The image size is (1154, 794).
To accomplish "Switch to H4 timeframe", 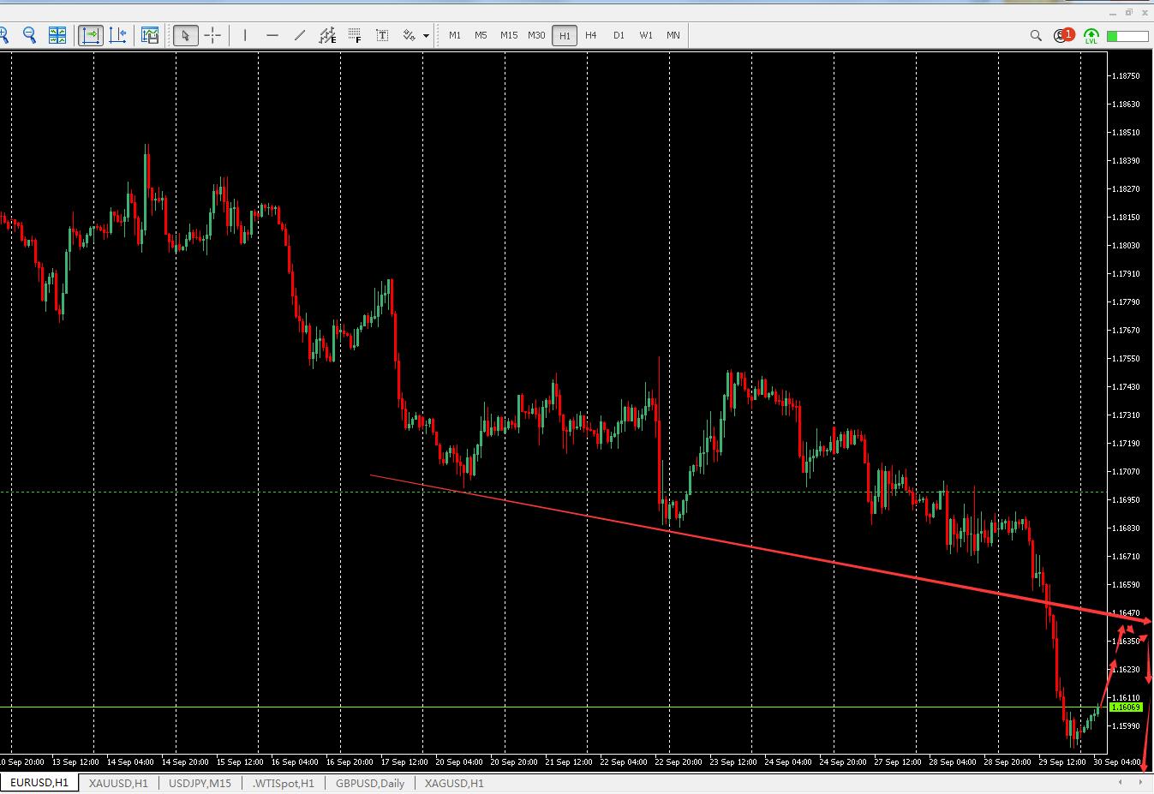I will point(591,35).
